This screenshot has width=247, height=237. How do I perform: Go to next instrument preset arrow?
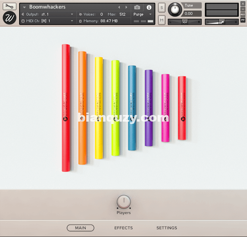[126, 7]
